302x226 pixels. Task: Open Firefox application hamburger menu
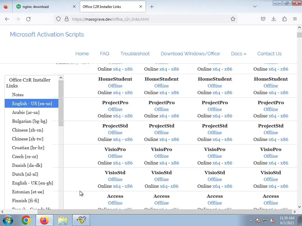(x=295, y=19)
